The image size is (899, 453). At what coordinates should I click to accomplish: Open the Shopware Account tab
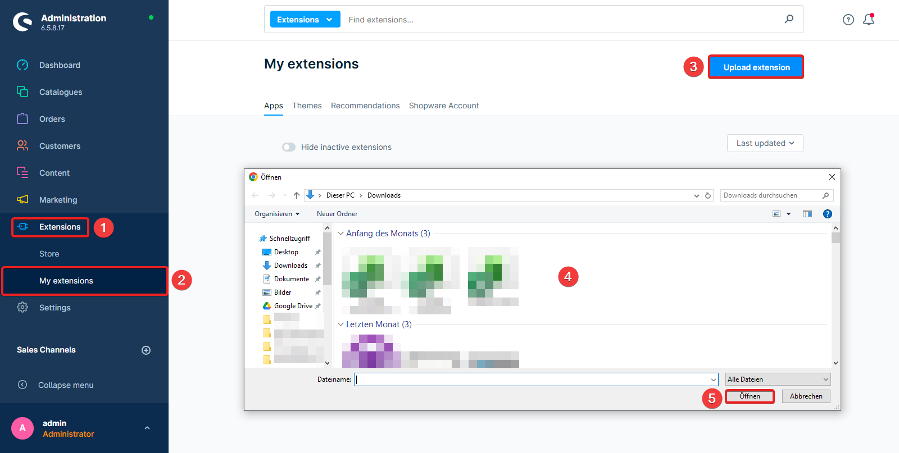[x=443, y=106]
